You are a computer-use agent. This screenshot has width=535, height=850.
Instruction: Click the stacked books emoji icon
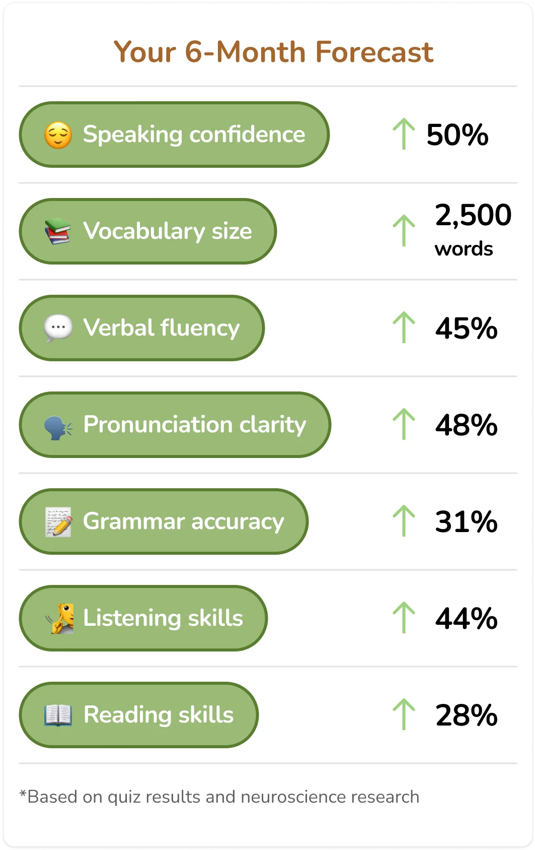58,231
